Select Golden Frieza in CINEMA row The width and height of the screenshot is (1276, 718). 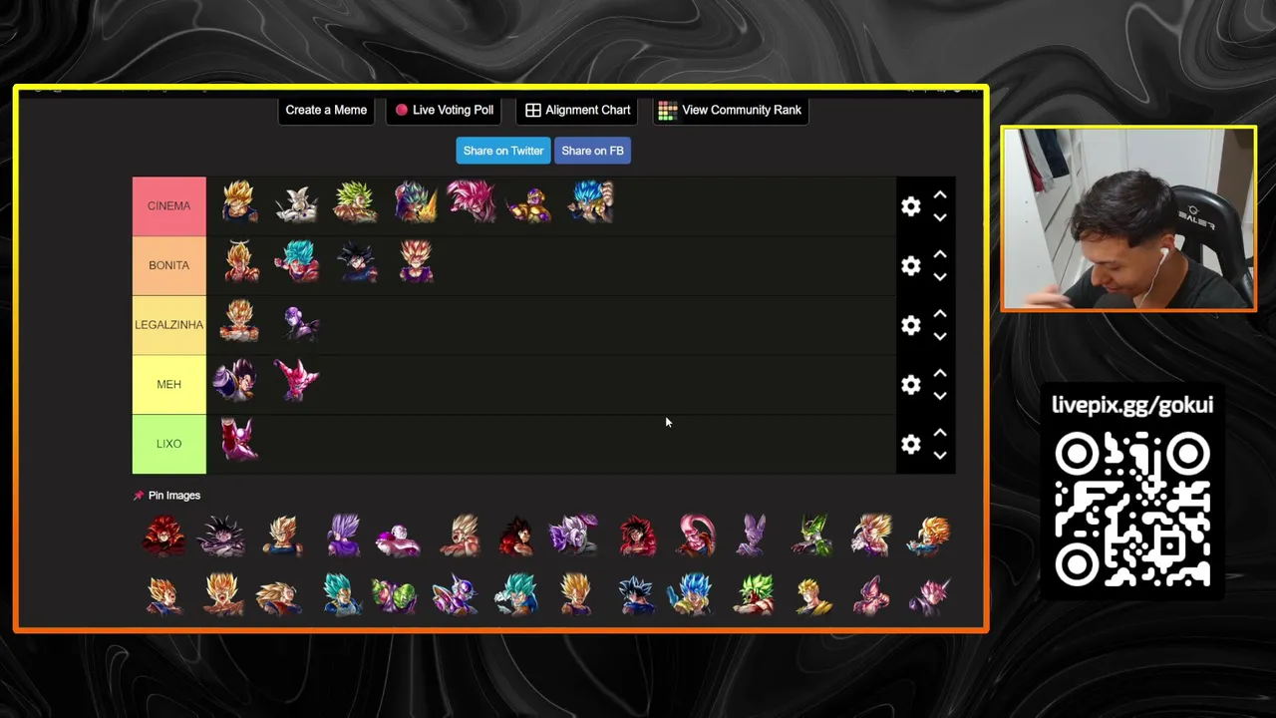[x=531, y=204]
